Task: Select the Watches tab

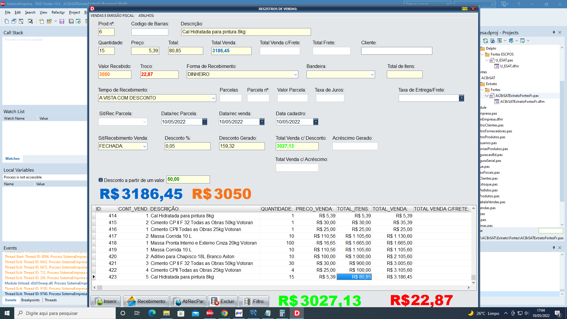Action: click(12, 159)
